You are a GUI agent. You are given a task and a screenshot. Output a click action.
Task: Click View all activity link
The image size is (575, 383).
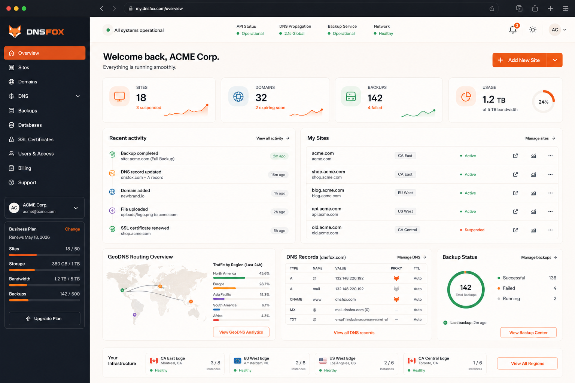[273, 138]
